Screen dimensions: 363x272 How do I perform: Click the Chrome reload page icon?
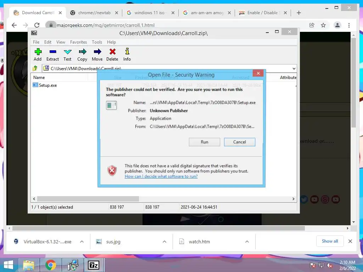point(37,25)
